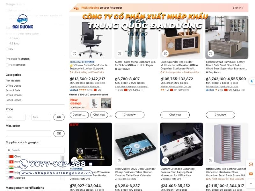
Task: Select the Pen Holders category
Action: pos(13,81)
